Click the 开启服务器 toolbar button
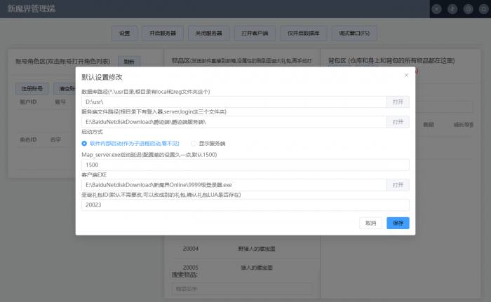Screen dimensions: 491x302 [x=163, y=33]
